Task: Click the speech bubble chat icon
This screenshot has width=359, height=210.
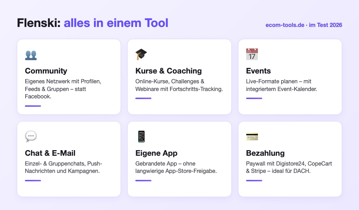Action: point(31,136)
